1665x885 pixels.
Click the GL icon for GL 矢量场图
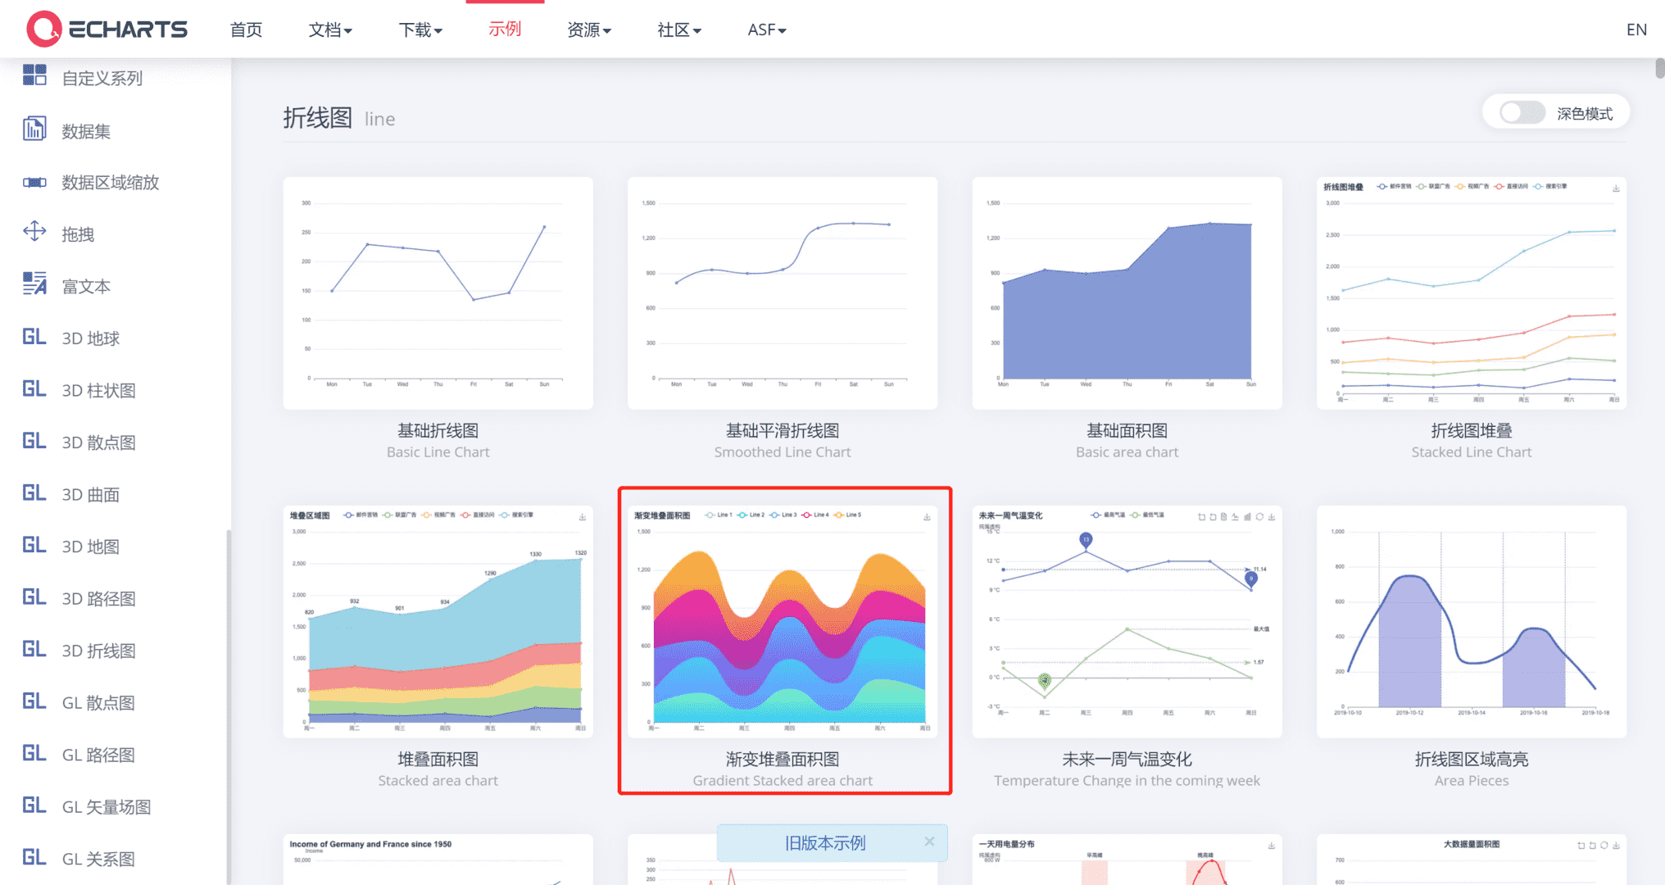(x=34, y=806)
